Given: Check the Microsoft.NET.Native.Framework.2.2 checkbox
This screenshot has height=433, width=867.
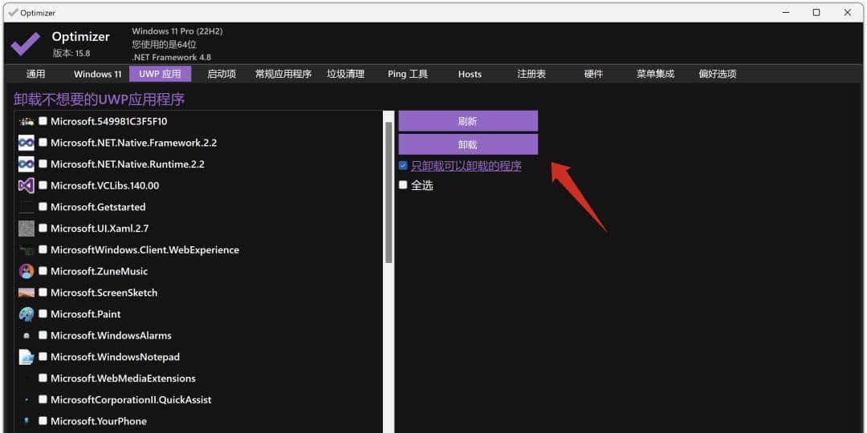Looking at the screenshot, I should tap(43, 143).
